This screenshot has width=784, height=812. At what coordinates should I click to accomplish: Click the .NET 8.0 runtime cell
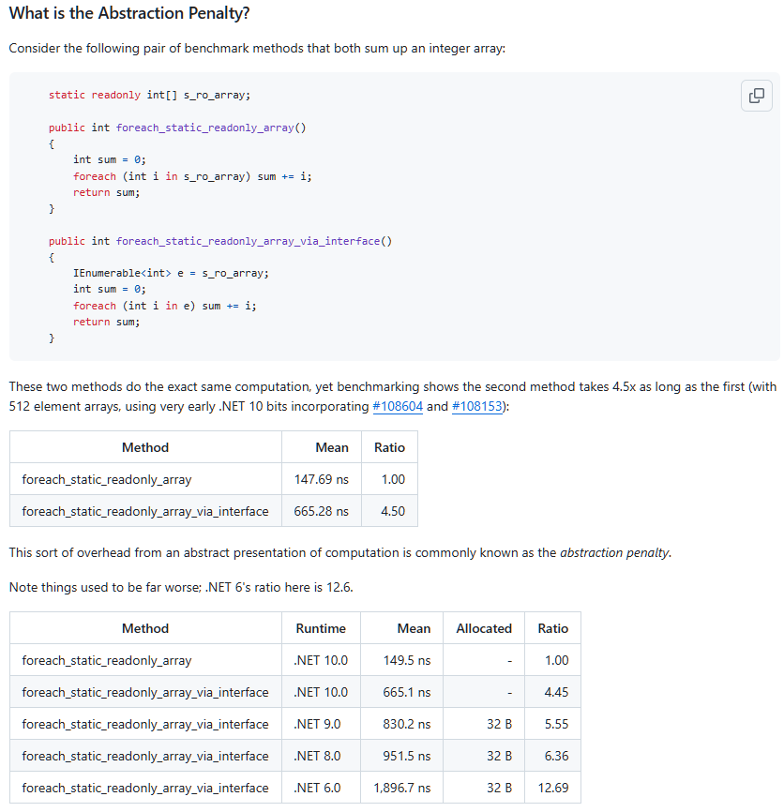point(318,756)
